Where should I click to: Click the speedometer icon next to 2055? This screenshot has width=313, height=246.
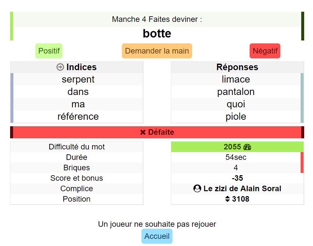pyautogui.click(x=247, y=147)
